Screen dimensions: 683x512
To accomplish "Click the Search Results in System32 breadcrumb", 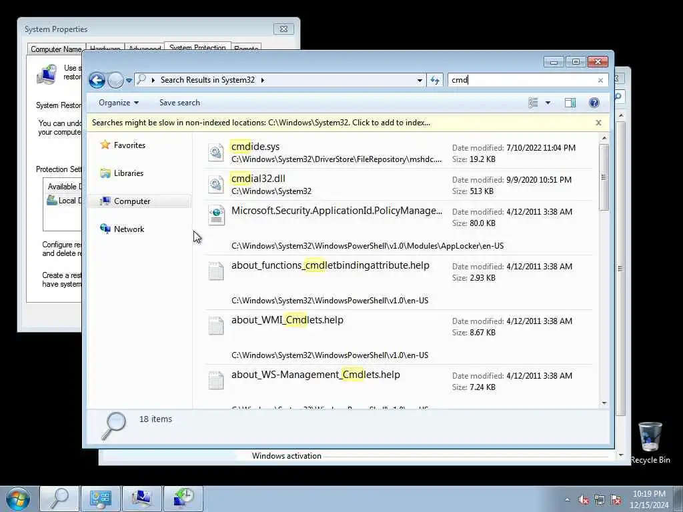I will (x=207, y=80).
